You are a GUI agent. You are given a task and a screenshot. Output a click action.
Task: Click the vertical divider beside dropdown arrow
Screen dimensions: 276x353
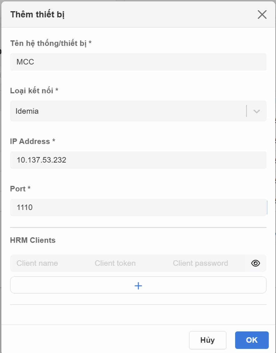point(246,111)
